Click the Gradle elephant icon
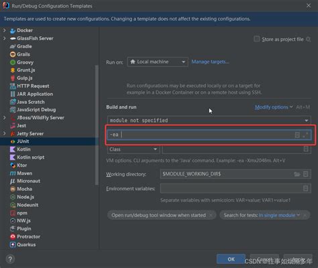 click(x=13, y=46)
